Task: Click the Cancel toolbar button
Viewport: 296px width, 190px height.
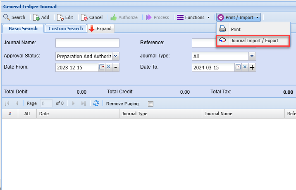Action: point(92,17)
